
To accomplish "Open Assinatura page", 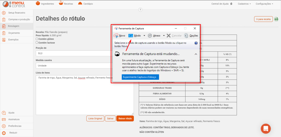I will click(17, 119).
